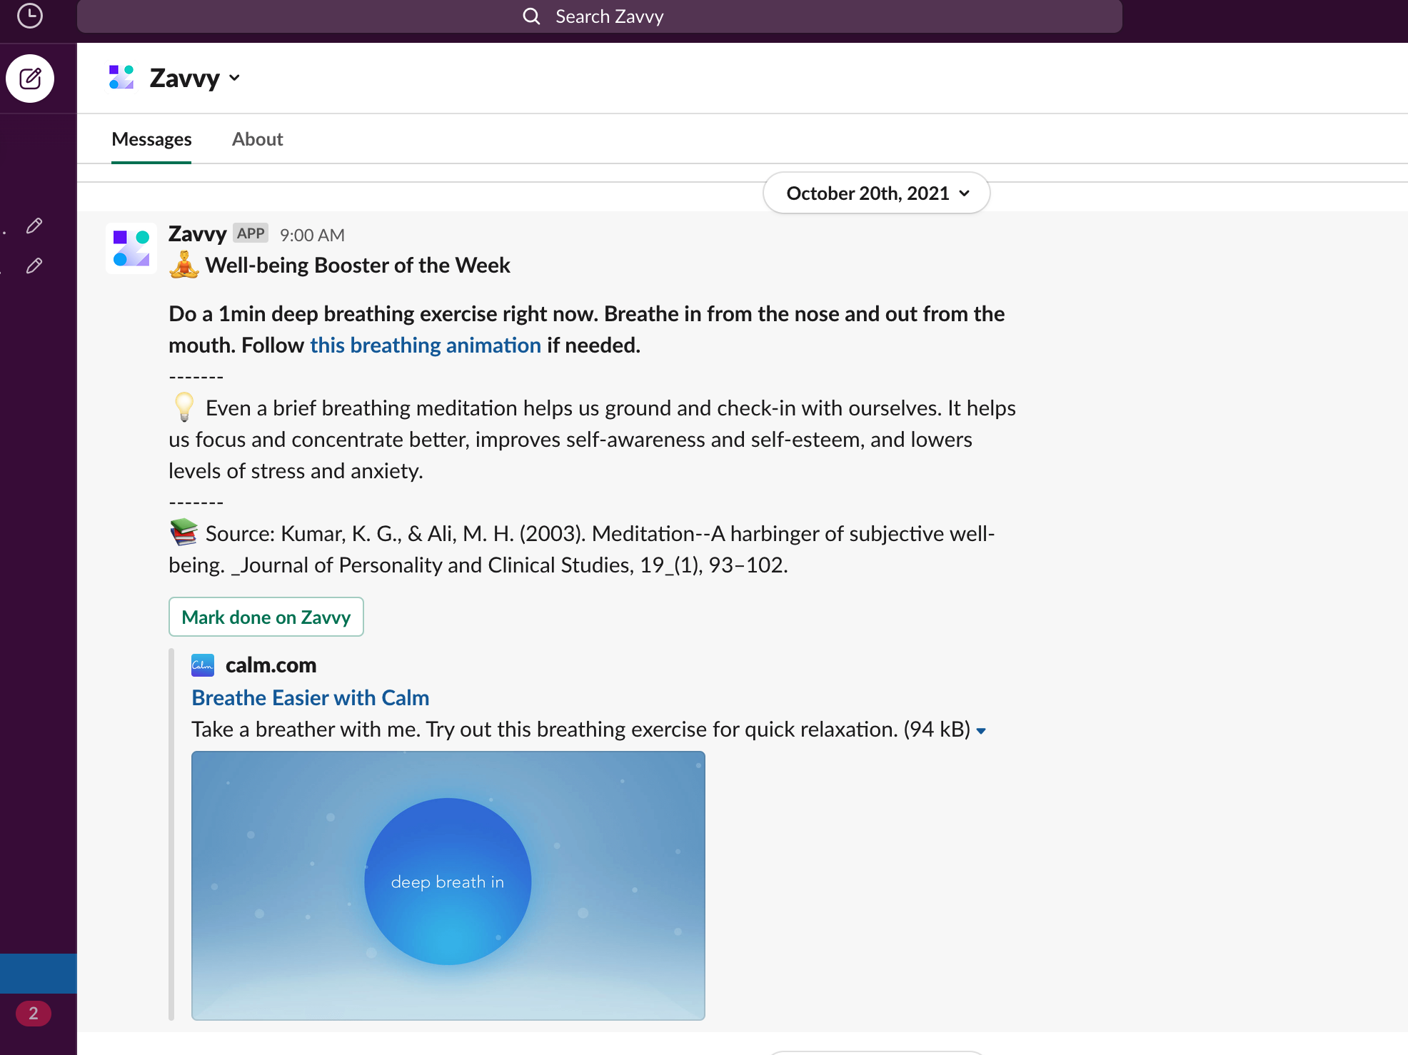Click the search magnifier icon

point(531,16)
